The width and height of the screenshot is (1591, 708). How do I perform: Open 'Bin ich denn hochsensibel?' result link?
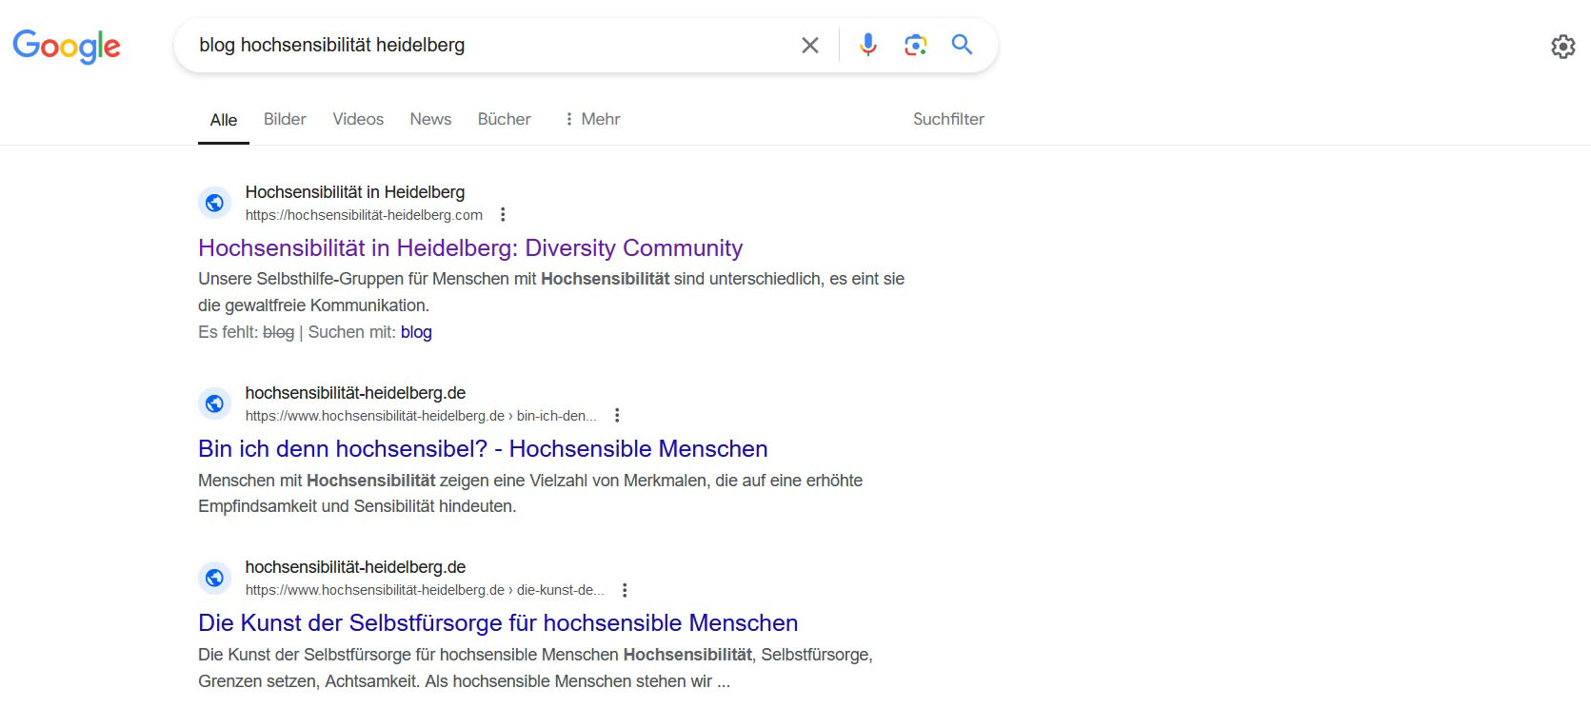coord(483,449)
